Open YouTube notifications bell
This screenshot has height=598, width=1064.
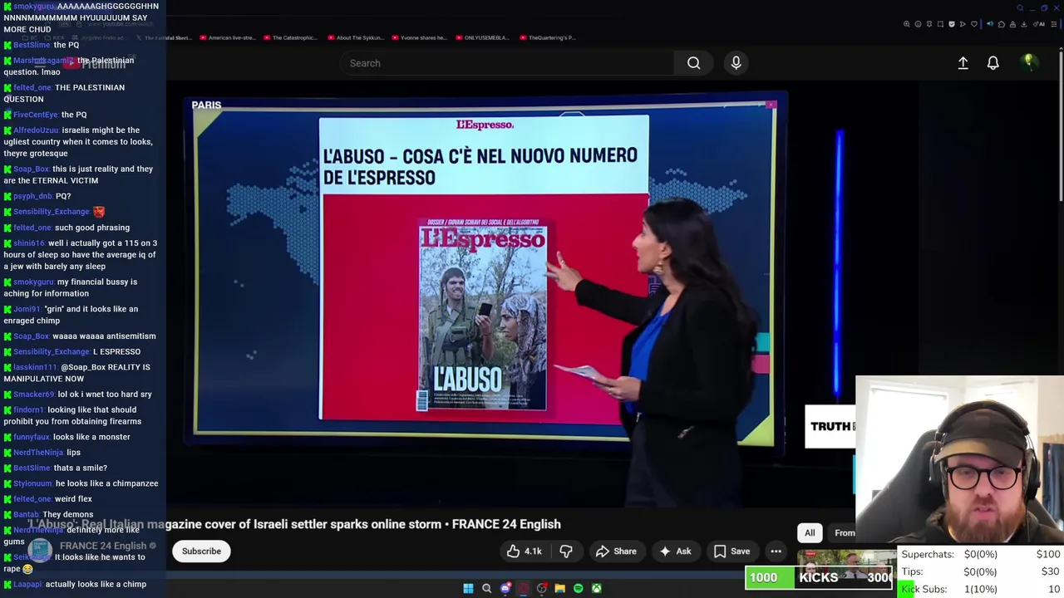[x=993, y=63]
